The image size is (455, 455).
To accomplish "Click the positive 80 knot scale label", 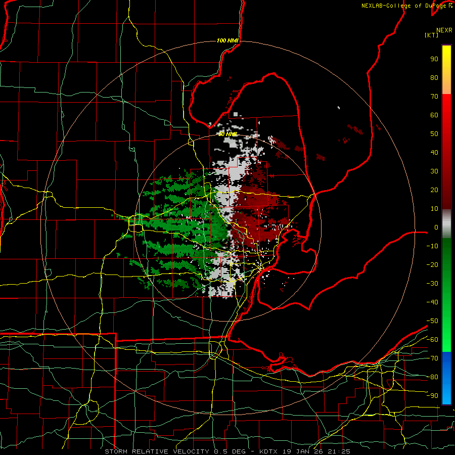I will pos(434,78).
